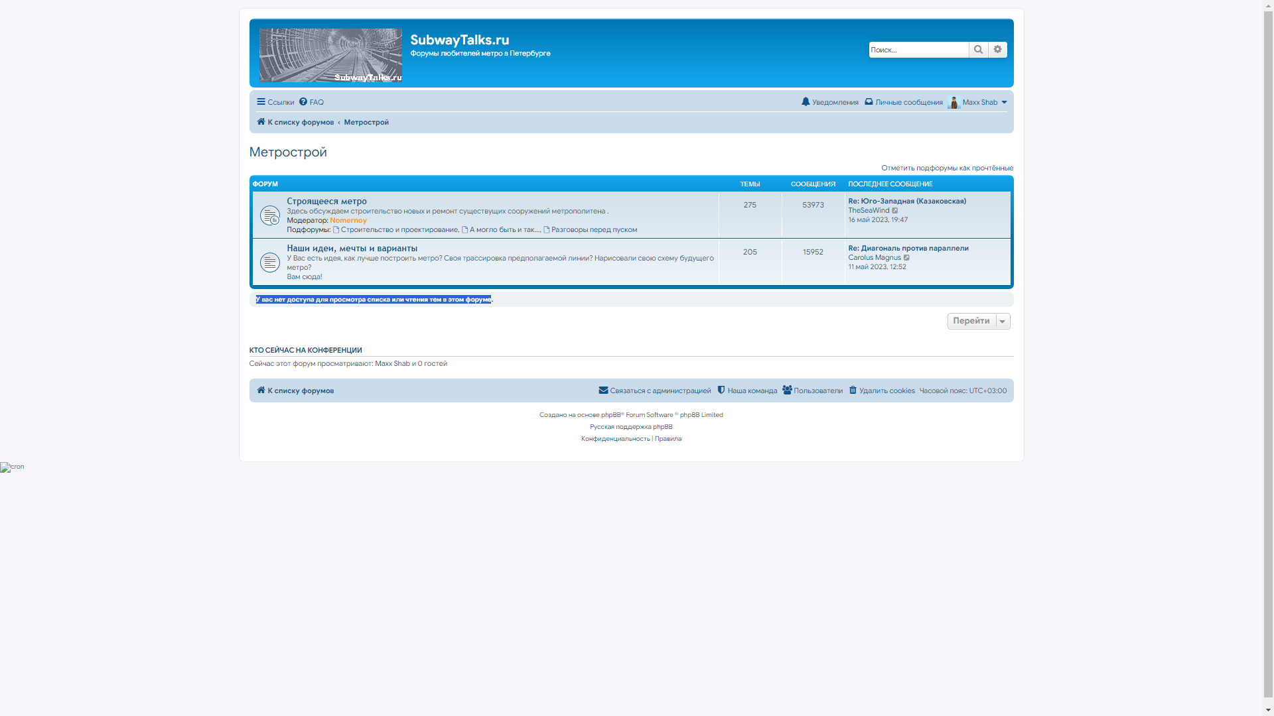Click the Строящееся метро forum folder icon
This screenshot has height=716, width=1274.
tap(269, 215)
